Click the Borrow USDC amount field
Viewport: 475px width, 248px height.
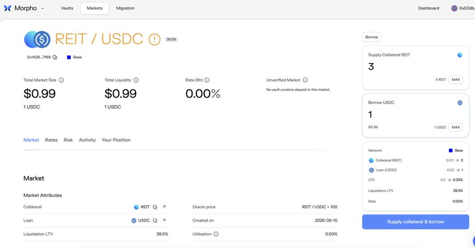tap(415, 115)
